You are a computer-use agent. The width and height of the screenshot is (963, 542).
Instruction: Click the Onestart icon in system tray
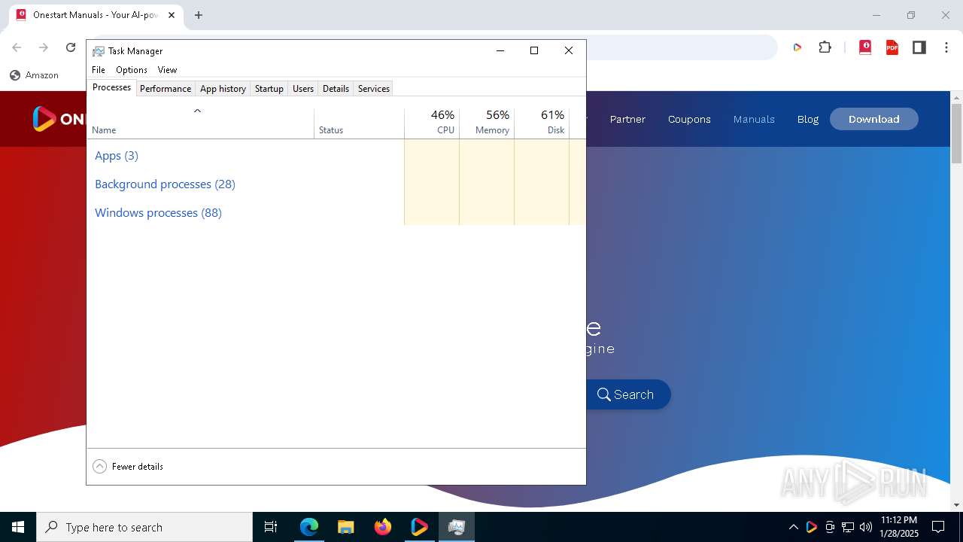pos(811,527)
